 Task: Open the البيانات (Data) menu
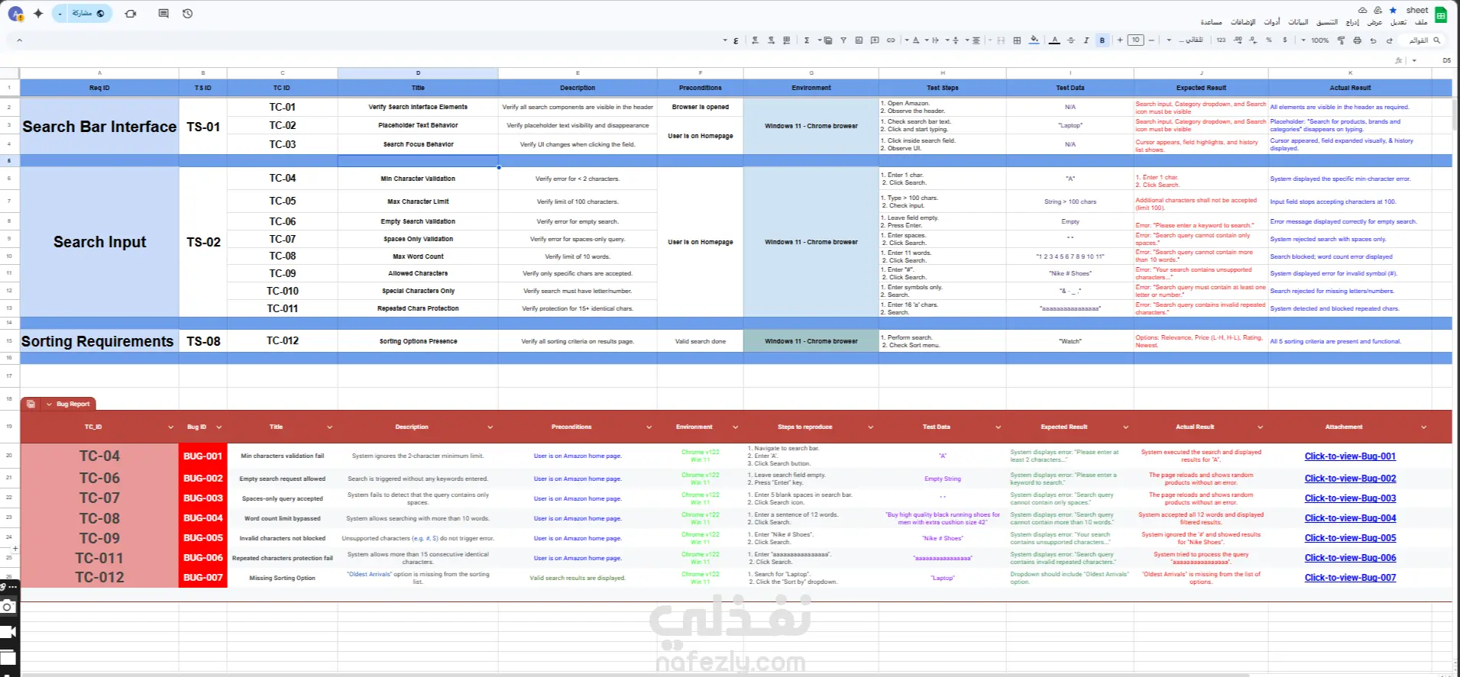click(1298, 22)
